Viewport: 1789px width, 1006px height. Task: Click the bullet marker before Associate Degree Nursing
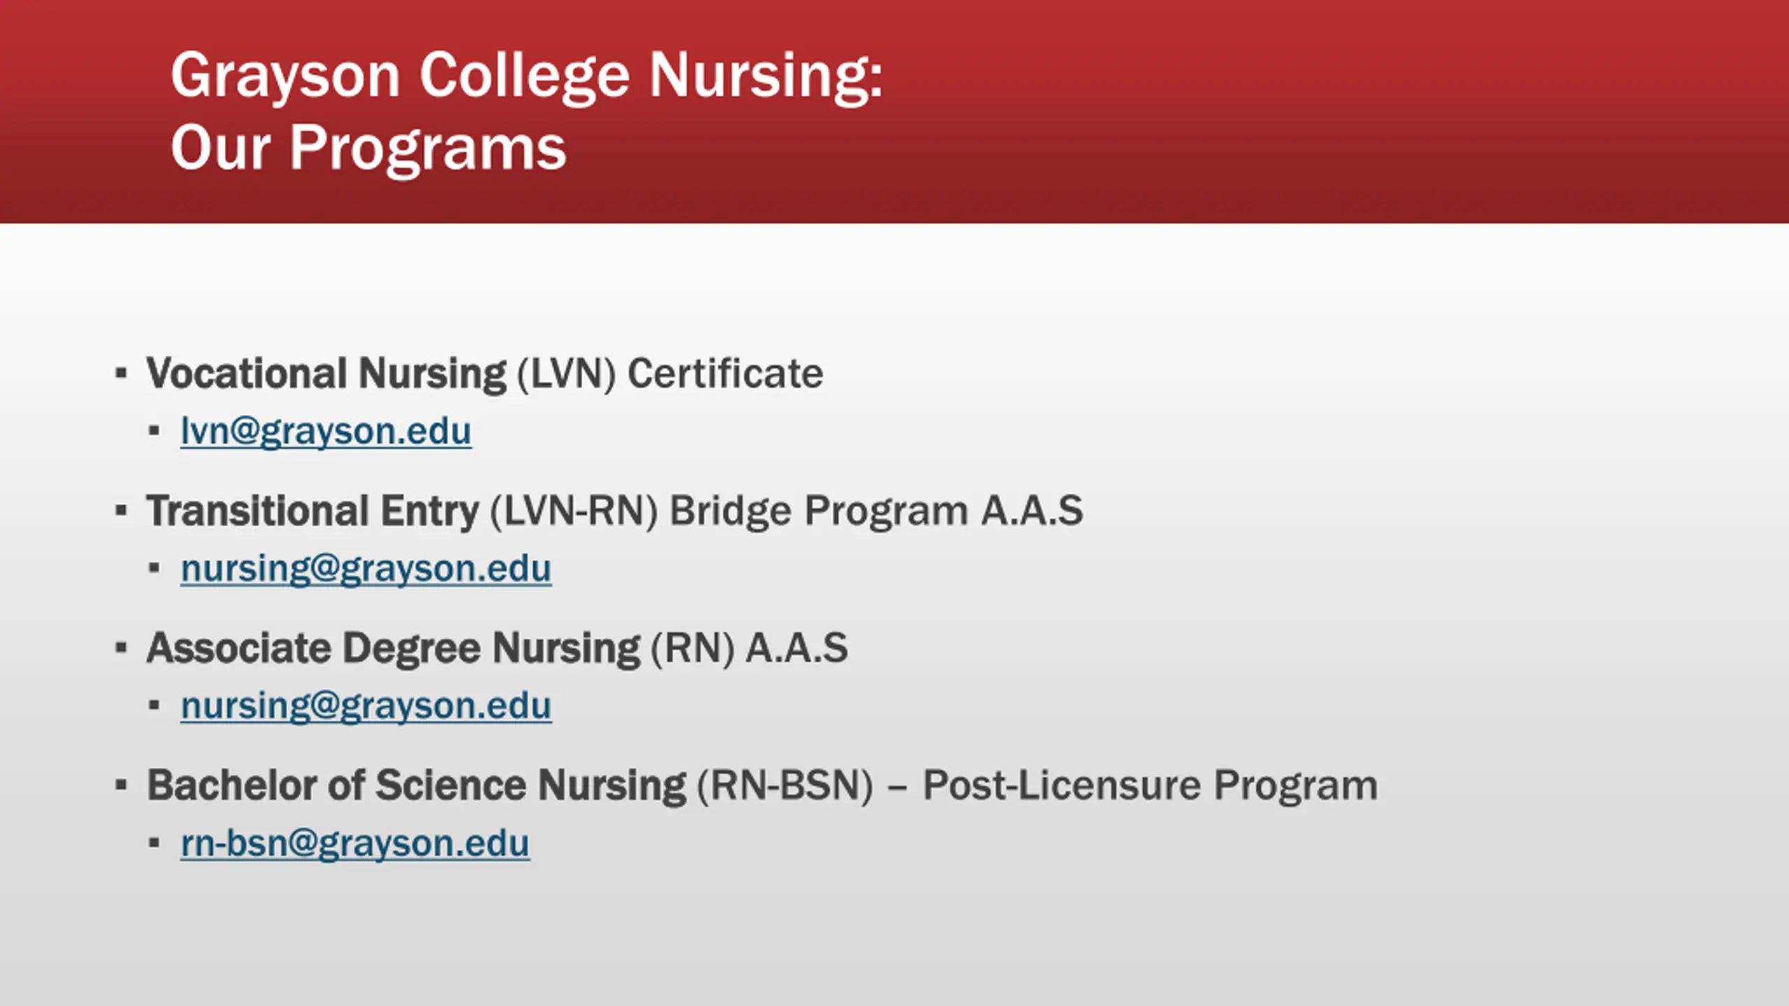tap(121, 648)
